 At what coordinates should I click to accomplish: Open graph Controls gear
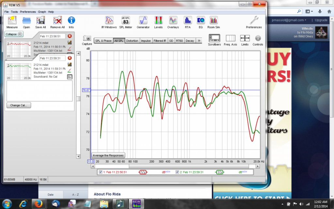(x=258, y=40)
